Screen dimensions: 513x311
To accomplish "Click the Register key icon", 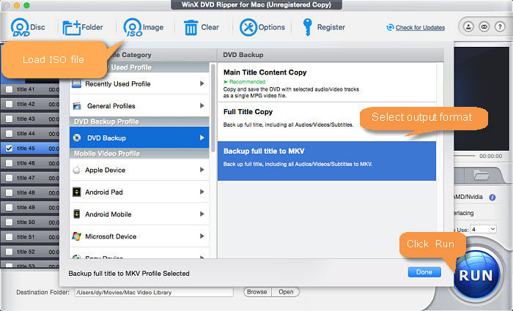I will pos(307,28).
